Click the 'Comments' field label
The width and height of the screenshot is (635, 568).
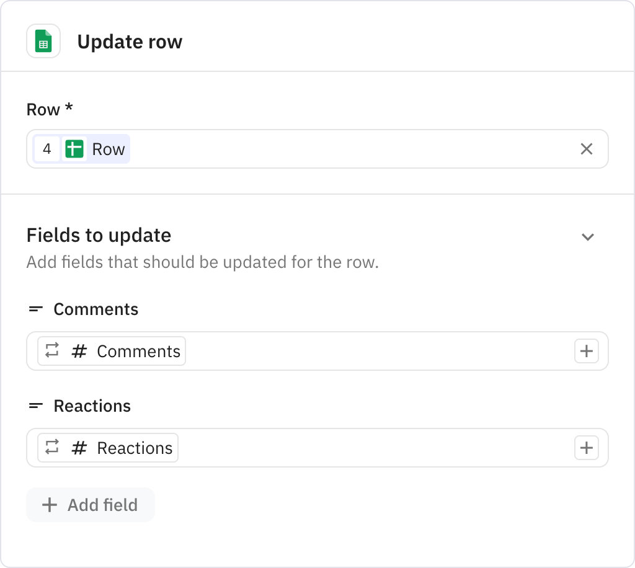click(96, 309)
